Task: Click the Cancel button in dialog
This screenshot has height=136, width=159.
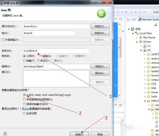Action: (x=100, y=134)
